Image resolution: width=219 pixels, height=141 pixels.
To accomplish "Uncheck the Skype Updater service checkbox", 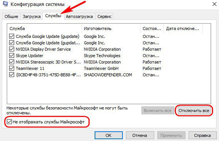I will [12, 56].
